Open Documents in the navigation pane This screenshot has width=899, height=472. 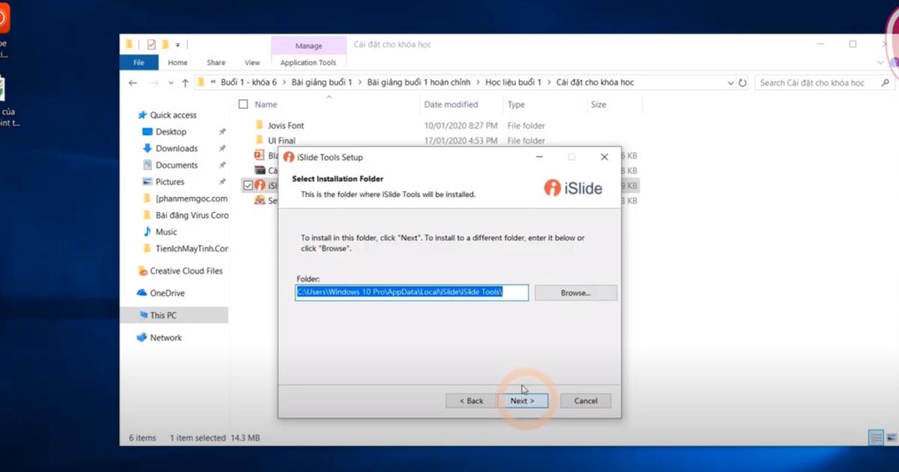click(x=177, y=165)
